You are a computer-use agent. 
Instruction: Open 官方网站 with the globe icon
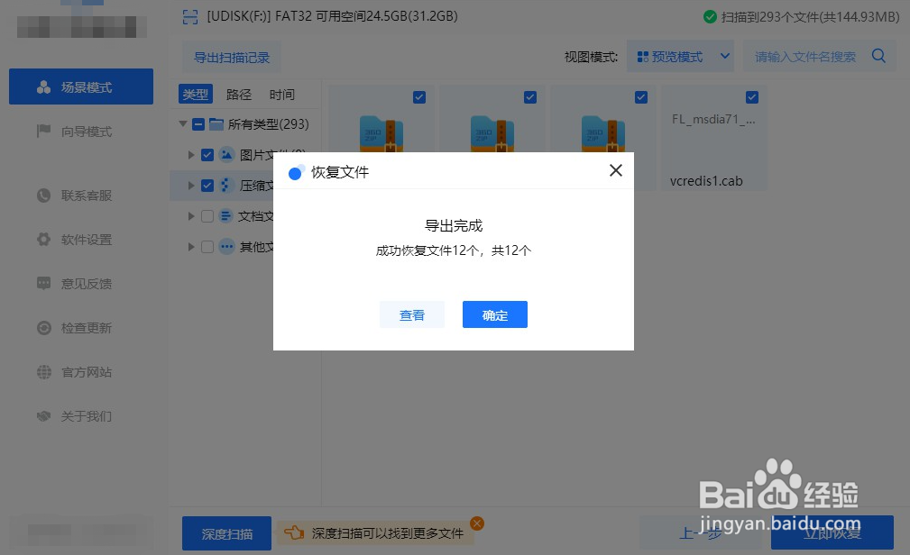coord(43,372)
